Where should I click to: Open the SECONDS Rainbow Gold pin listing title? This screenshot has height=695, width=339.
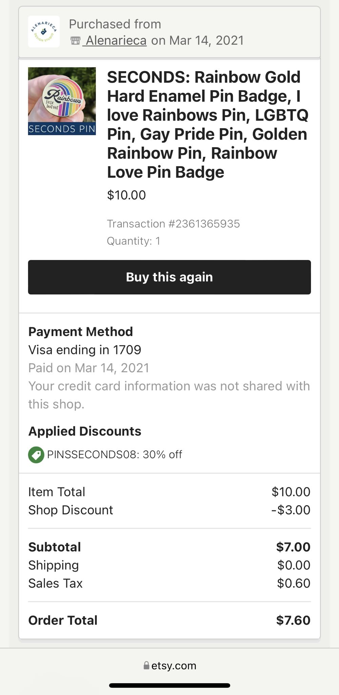pyautogui.click(x=208, y=125)
